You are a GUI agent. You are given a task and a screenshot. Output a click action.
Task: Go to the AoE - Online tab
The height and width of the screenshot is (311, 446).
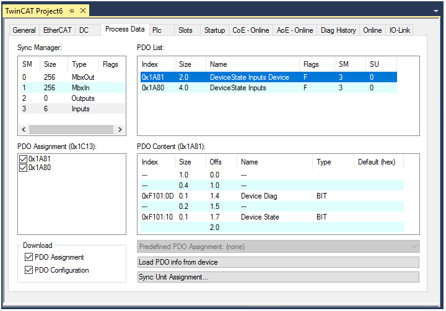(x=295, y=30)
